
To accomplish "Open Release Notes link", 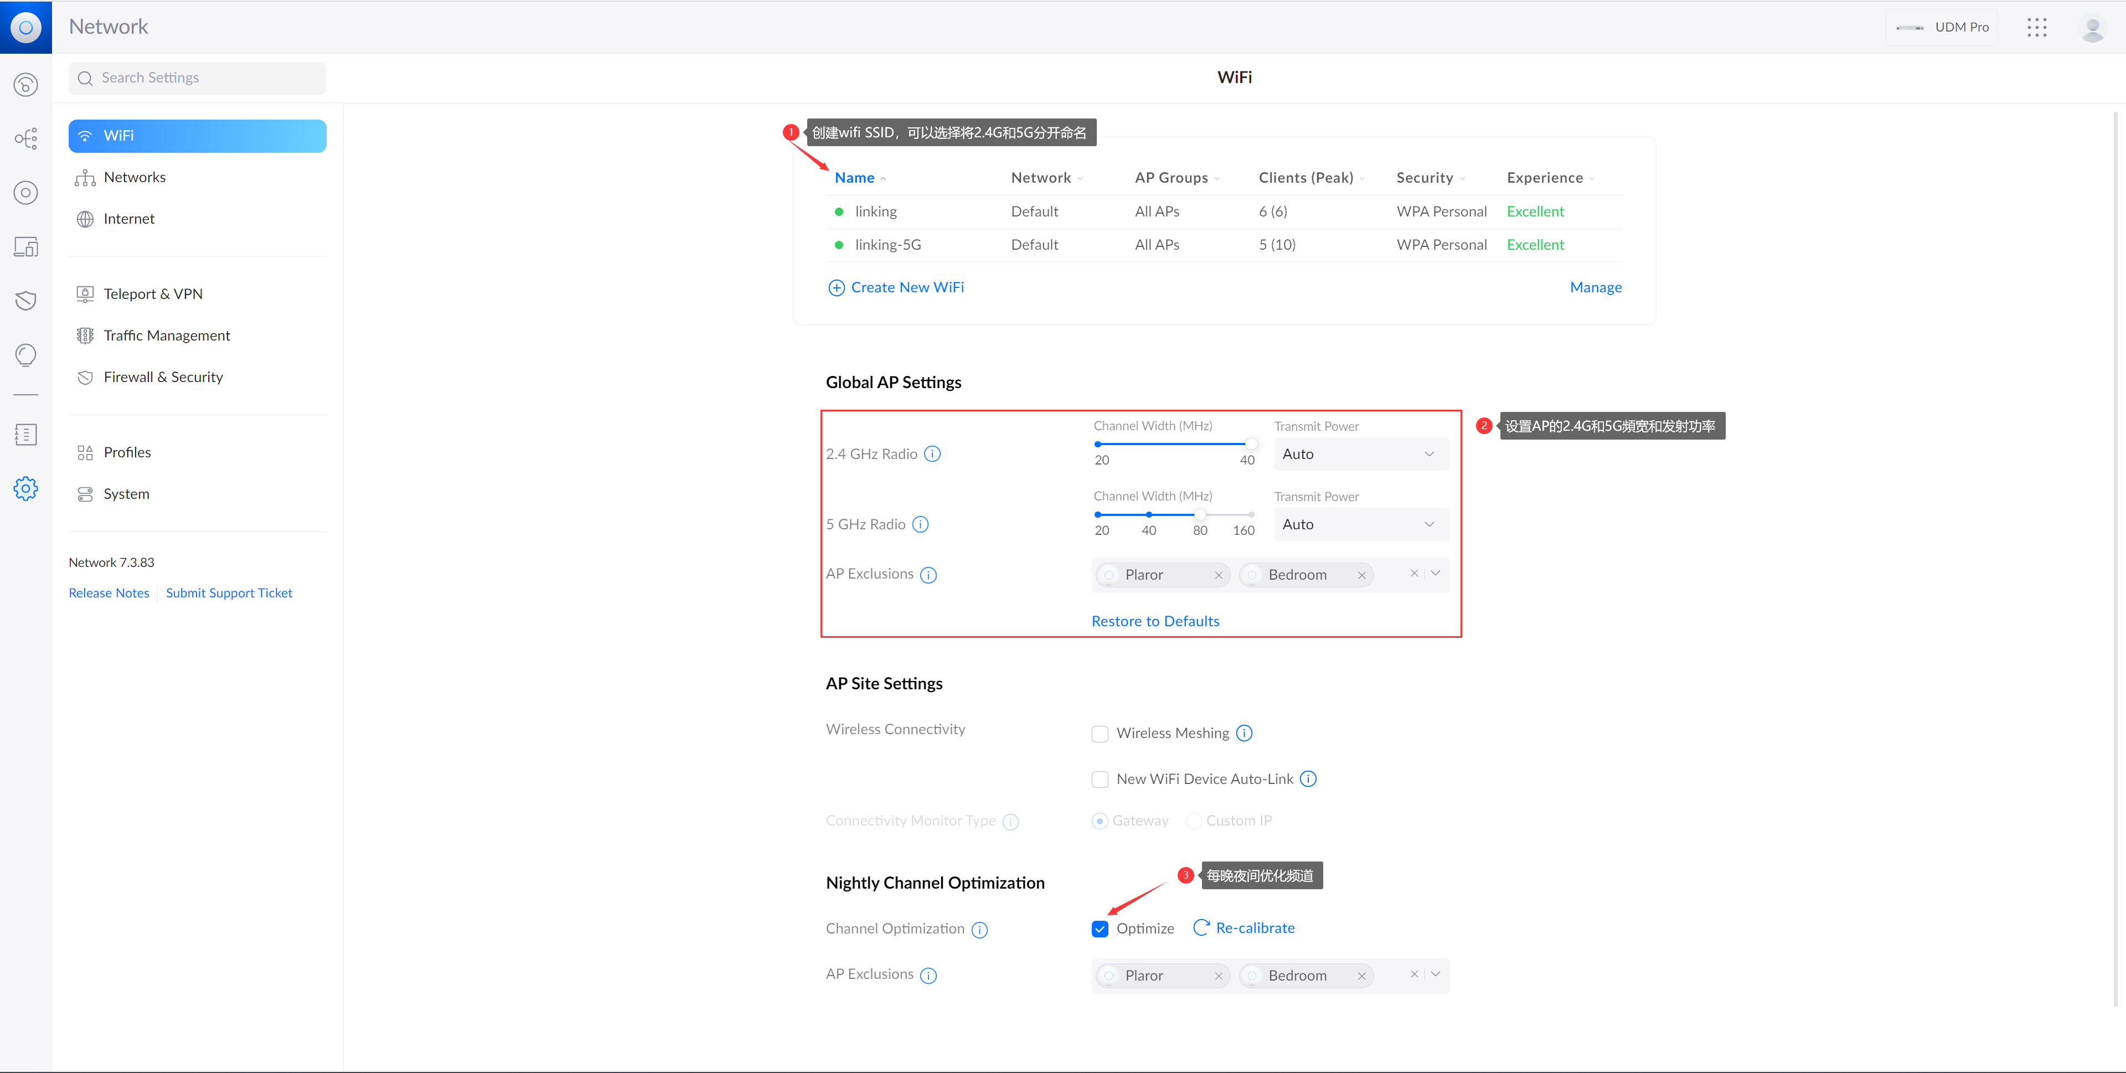I will click(x=109, y=592).
